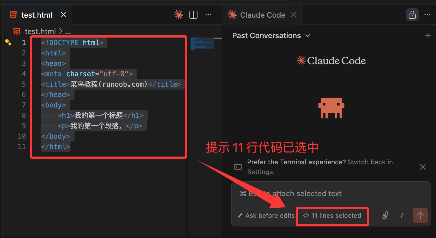Viewport: 436px width, 238px height.
Task: Click the send arrow button
Action: 420,215
